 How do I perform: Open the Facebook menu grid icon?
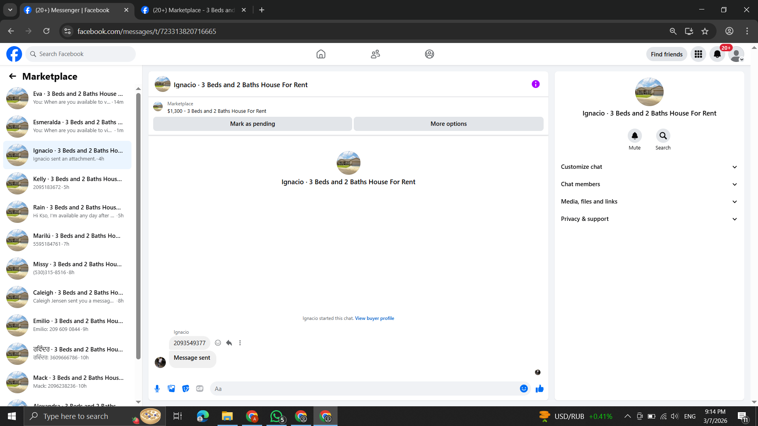698,54
